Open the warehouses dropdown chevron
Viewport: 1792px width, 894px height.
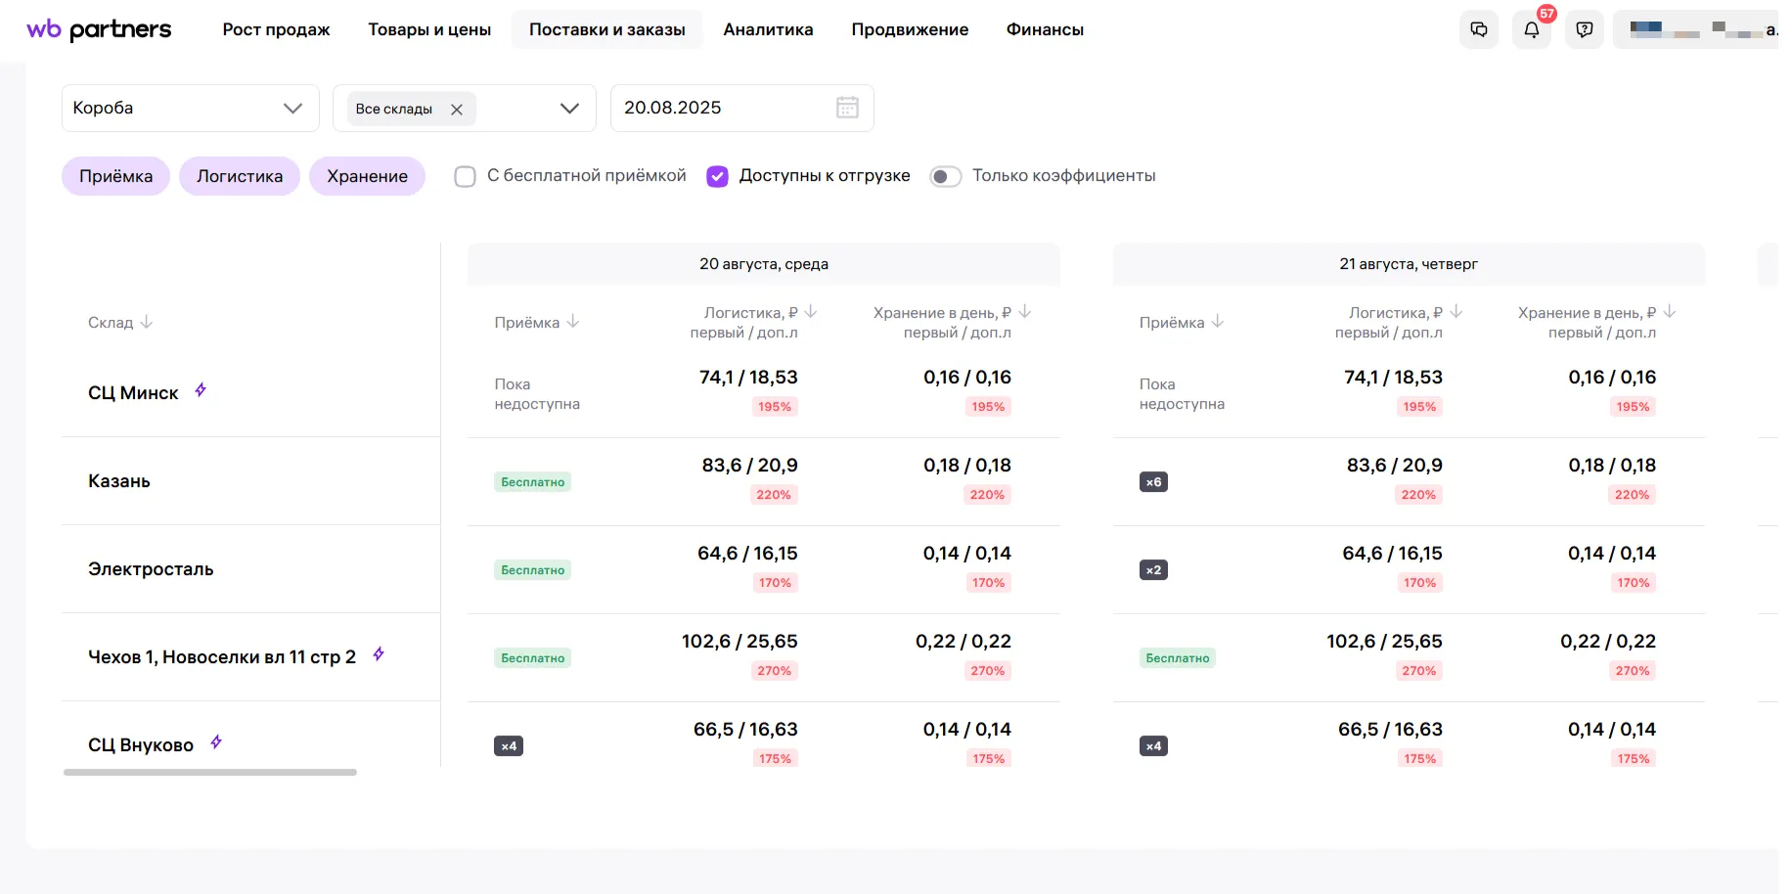(x=569, y=109)
